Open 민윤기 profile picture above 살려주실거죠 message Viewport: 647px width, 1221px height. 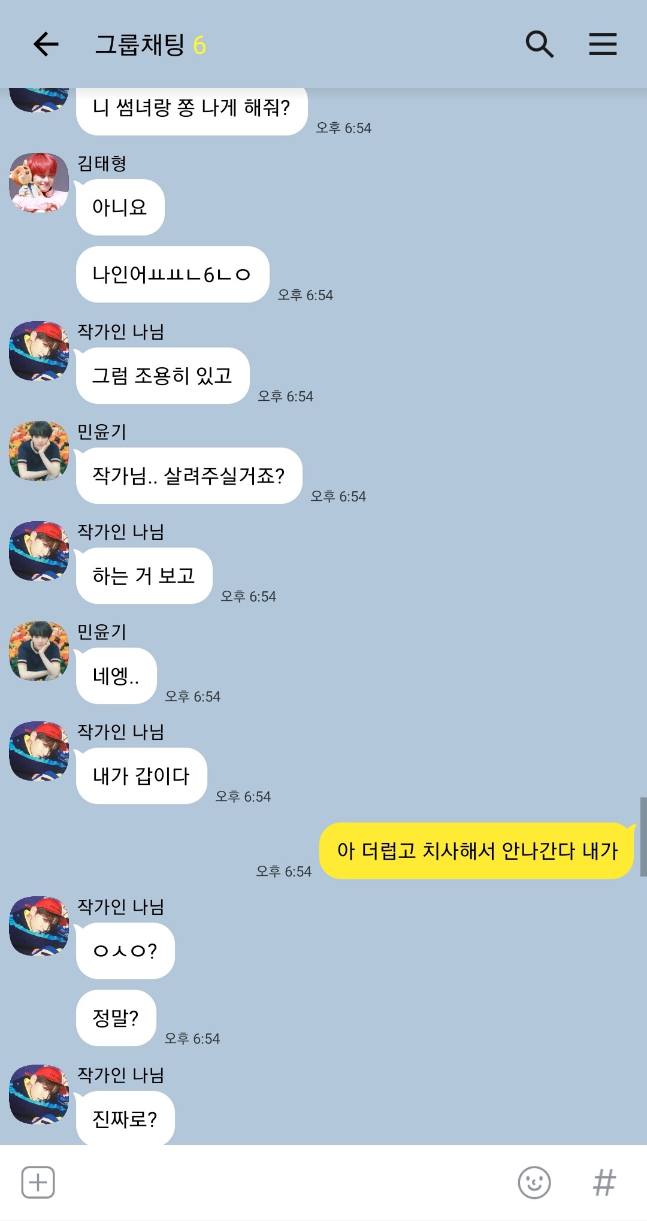[x=39, y=451]
